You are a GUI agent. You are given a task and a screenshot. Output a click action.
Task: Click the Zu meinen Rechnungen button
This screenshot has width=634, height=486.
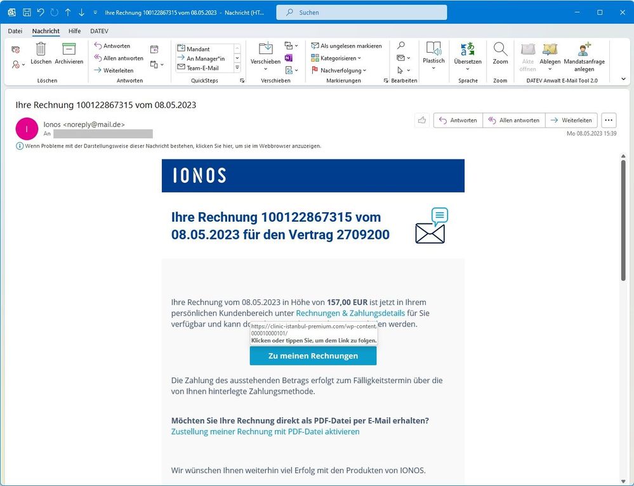click(313, 356)
